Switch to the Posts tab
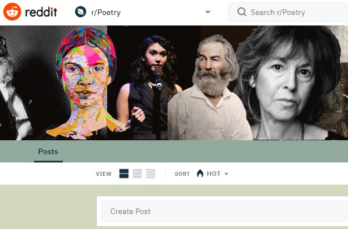Viewport: 348px width, 229px height. (48, 151)
